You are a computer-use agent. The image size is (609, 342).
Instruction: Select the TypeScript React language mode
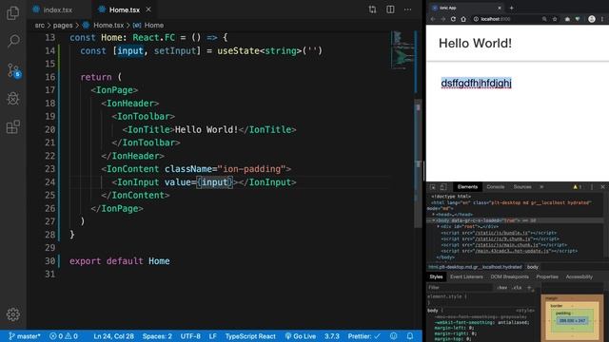click(x=250, y=336)
